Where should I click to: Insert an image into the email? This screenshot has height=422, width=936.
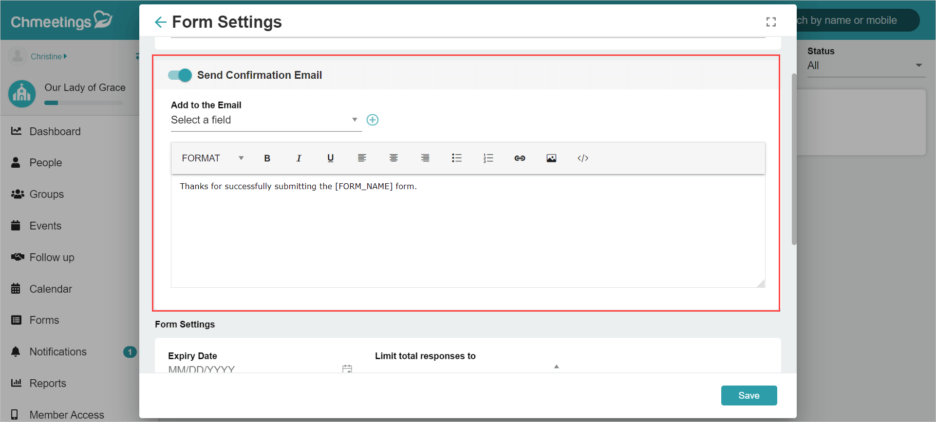coord(551,158)
